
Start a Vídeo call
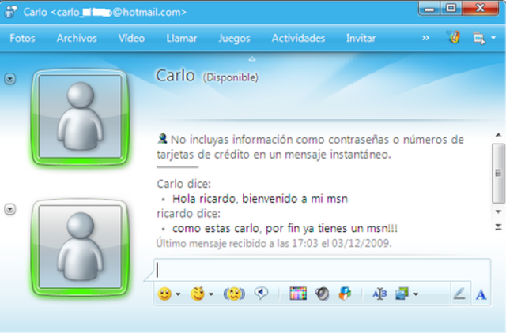[131, 39]
